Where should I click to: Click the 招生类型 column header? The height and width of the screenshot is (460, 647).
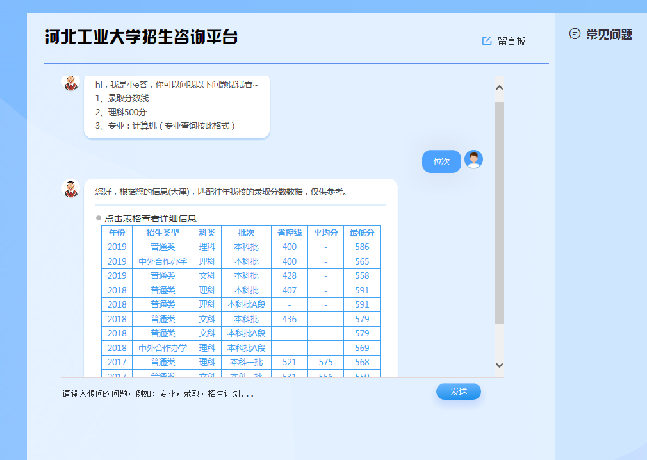pyautogui.click(x=163, y=233)
